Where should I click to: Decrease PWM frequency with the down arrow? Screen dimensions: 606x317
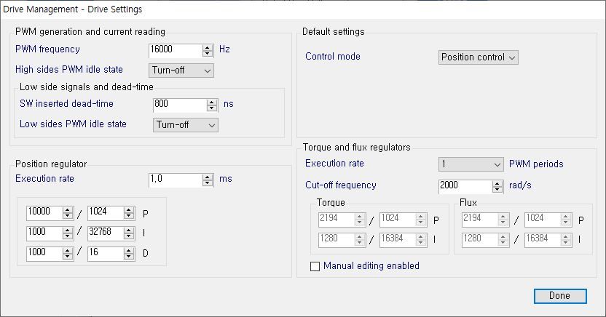click(x=208, y=54)
